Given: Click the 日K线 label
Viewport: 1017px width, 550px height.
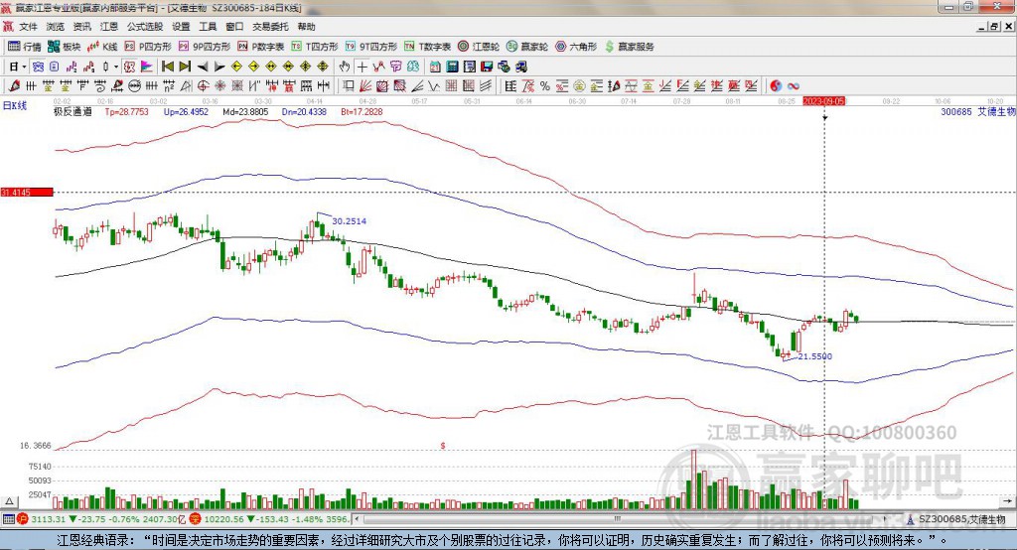Looking at the screenshot, I should pyautogui.click(x=15, y=105).
